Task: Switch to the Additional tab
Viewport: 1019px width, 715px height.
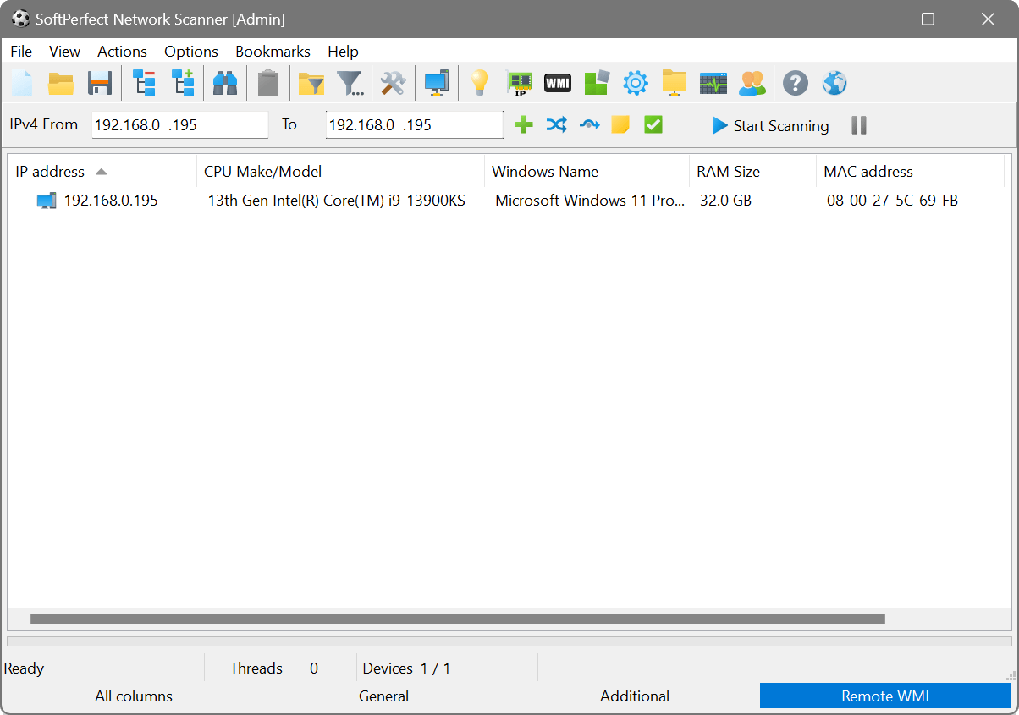Action: point(635,696)
